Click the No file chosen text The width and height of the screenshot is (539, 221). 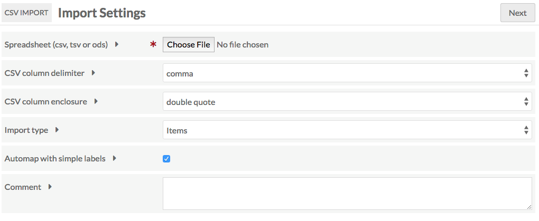pos(243,45)
